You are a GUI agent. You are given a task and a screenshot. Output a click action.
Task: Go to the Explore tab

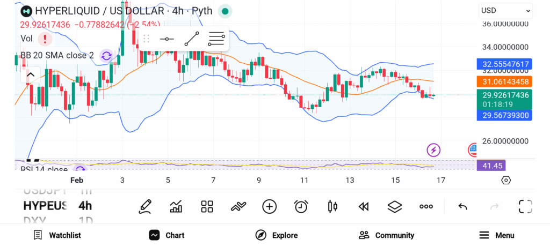276,235
